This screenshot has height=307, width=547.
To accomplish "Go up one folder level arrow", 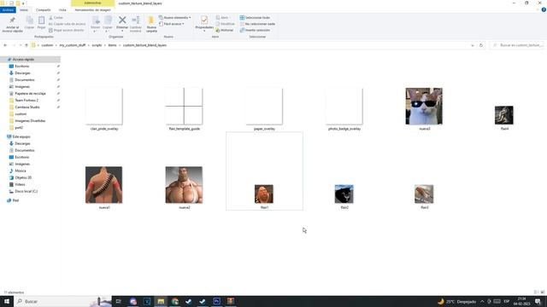I will tap(26, 45).
